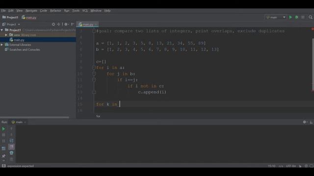Open the Code menu
The image size is (314, 176).
coord(44,11)
